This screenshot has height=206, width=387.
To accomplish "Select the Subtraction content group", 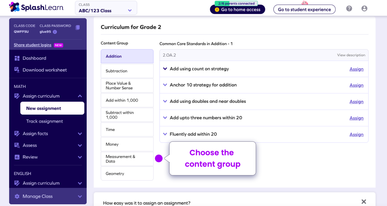I will 127,71.
